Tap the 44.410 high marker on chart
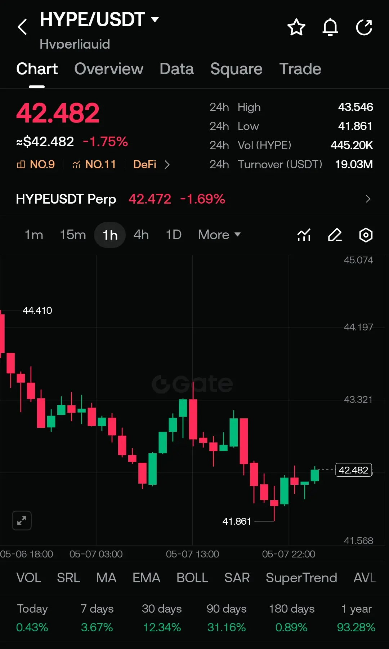Image resolution: width=389 pixels, height=649 pixels. [37, 310]
